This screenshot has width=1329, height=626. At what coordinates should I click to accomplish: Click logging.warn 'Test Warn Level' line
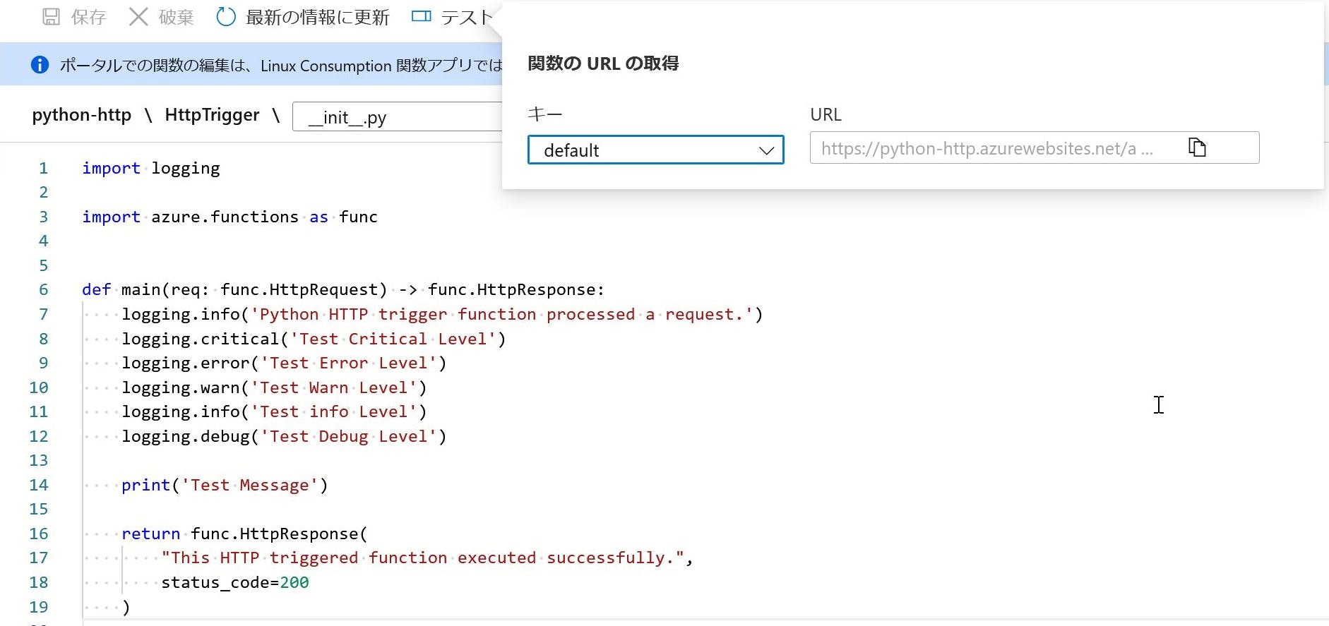point(274,387)
